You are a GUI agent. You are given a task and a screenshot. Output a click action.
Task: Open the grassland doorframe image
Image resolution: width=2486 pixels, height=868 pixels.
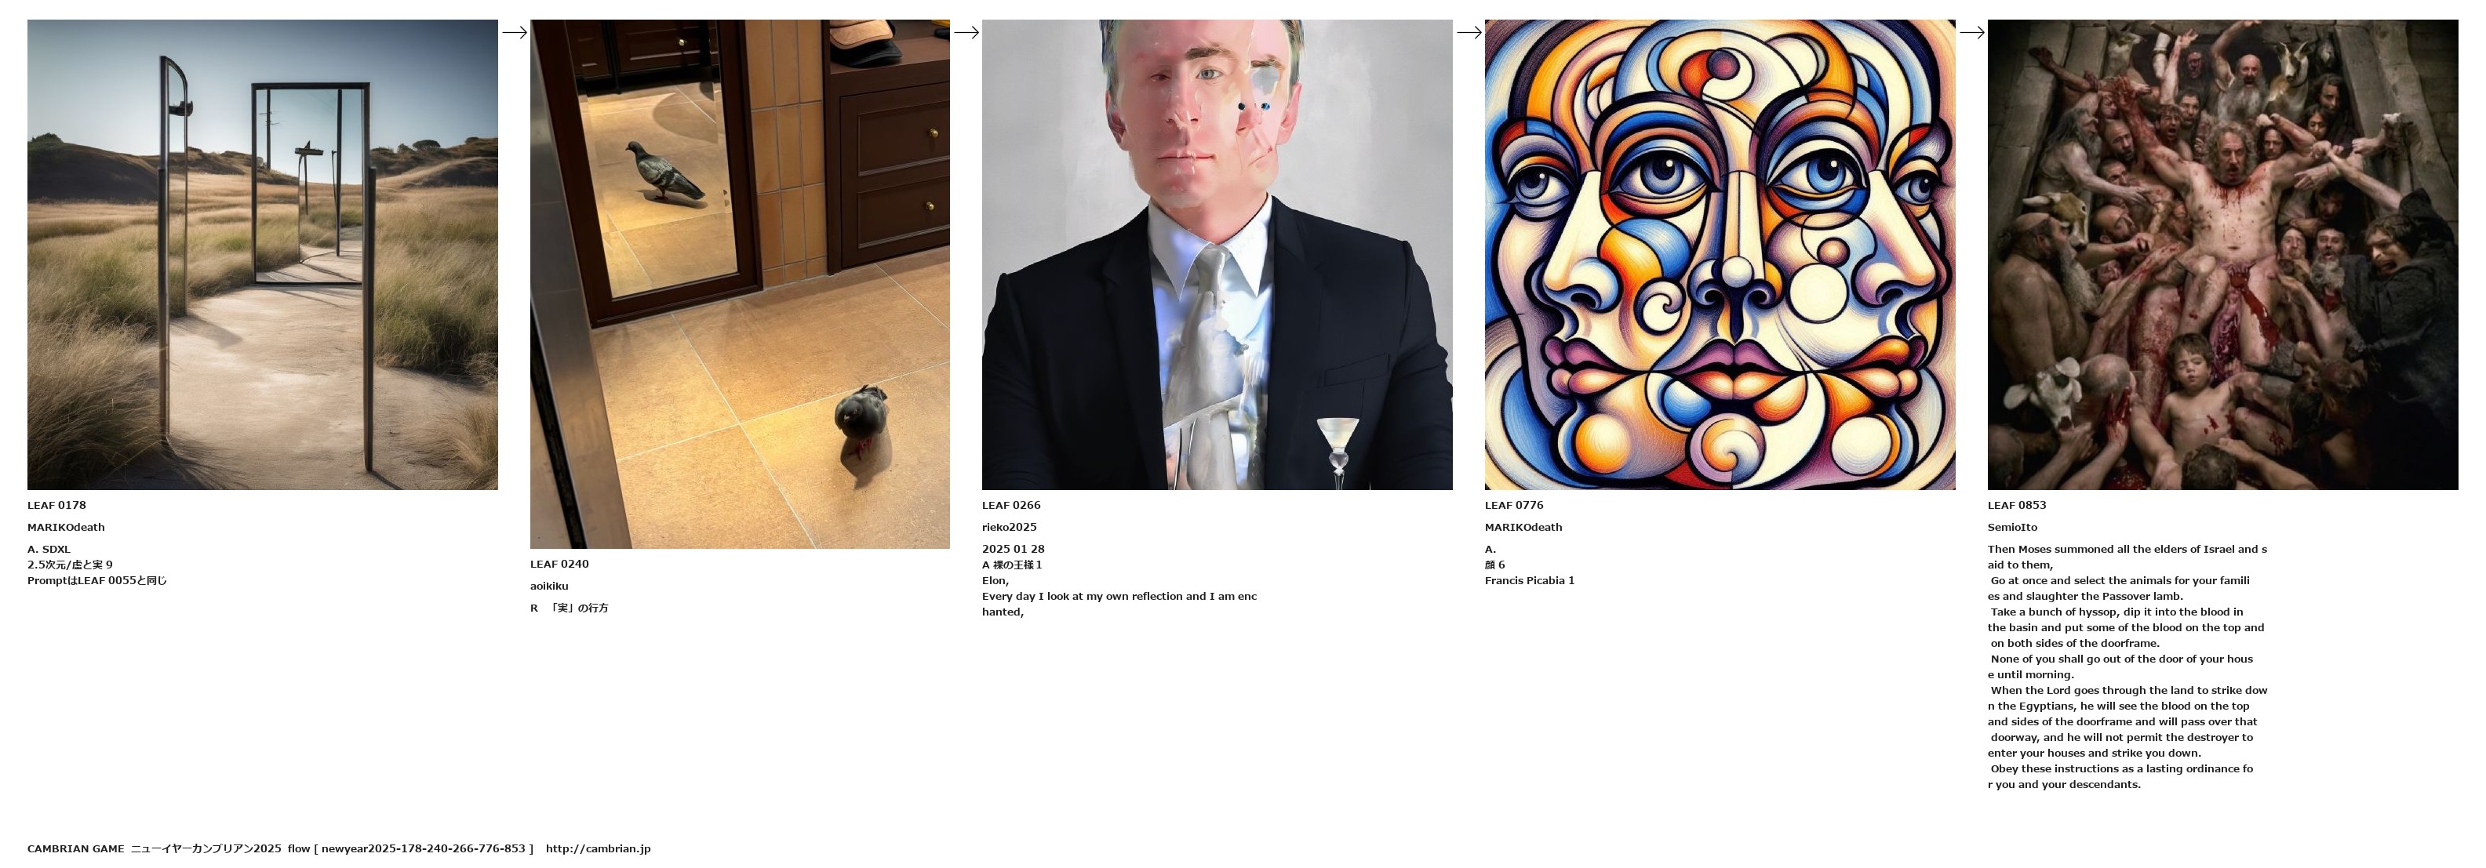point(263,255)
